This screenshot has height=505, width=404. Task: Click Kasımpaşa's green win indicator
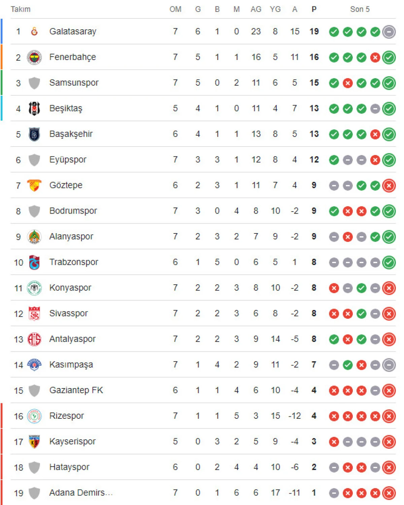pos(348,365)
